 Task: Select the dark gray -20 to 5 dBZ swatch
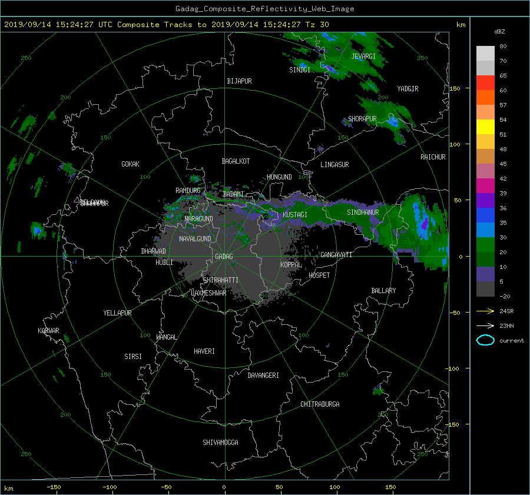pyautogui.click(x=485, y=288)
